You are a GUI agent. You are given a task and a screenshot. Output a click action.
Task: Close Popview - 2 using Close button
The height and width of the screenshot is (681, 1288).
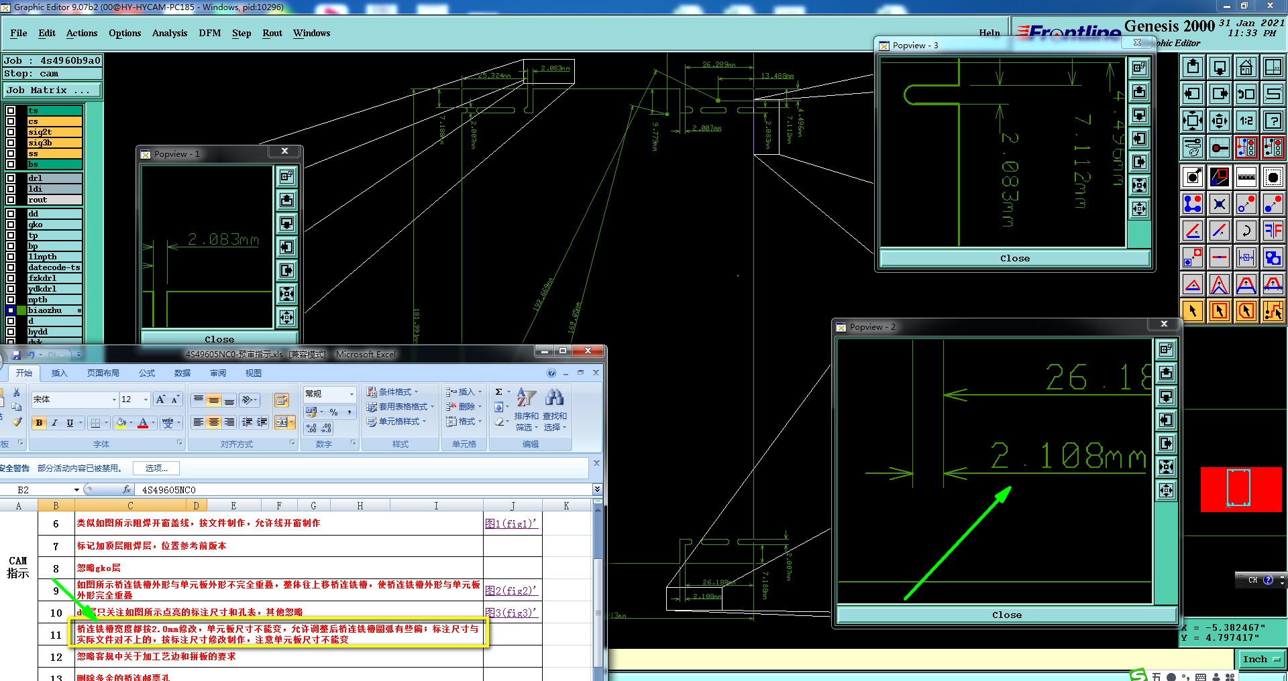click(x=1007, y=615)
